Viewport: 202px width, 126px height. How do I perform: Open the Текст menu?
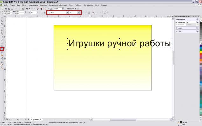coord(71,5)
